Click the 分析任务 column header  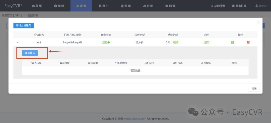[39, 35]
